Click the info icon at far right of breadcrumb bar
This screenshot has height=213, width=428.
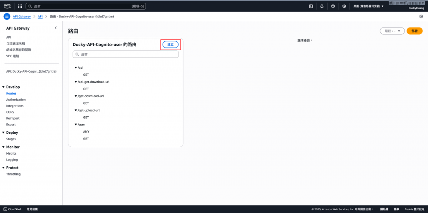click(x=420, y=17)
